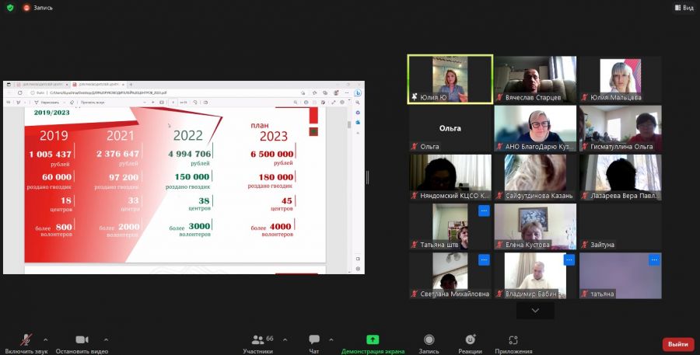Open the Chat icon
700x355 pixels.
(x=314, y=339)
